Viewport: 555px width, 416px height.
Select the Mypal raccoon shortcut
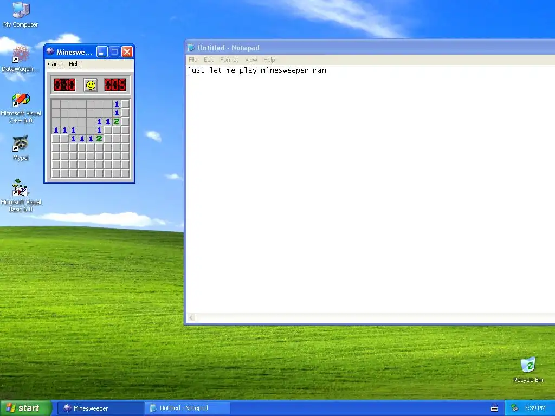21,148
